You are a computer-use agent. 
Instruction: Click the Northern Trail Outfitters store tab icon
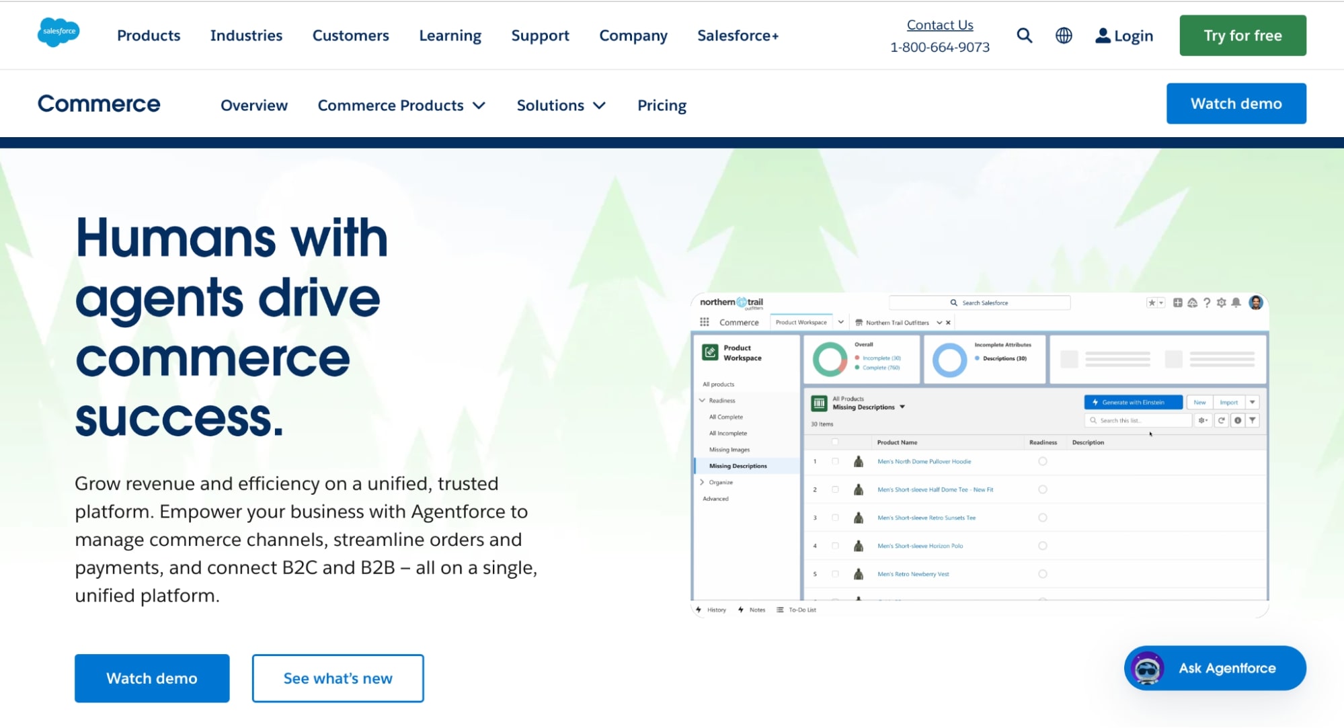click(x=859, y=323)
